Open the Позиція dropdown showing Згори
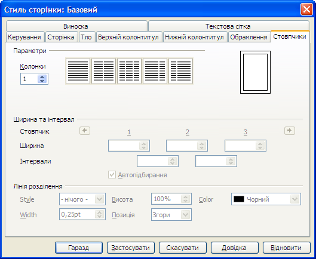Viewport: 316px width, 259px height. 171,215
